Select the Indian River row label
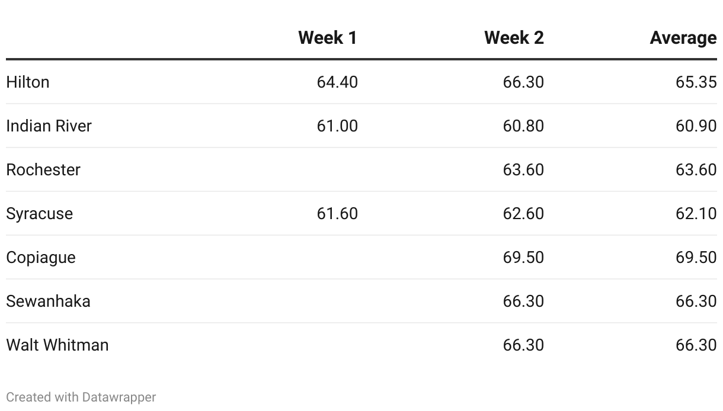 [x=49, y=126]
